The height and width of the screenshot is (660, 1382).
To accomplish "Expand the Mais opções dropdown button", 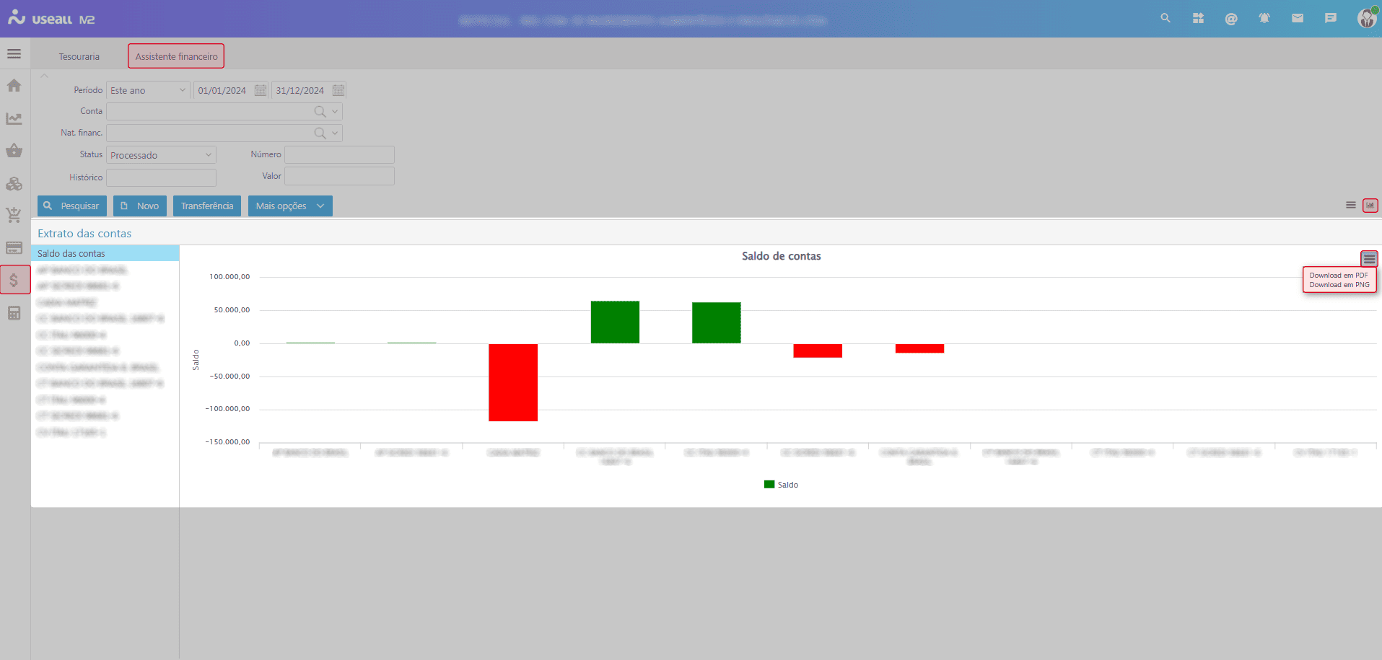I will (x=289, y=206).
